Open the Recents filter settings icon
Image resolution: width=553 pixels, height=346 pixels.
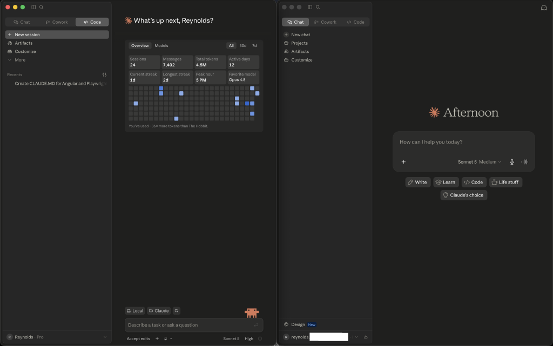[x=104, y=74]
